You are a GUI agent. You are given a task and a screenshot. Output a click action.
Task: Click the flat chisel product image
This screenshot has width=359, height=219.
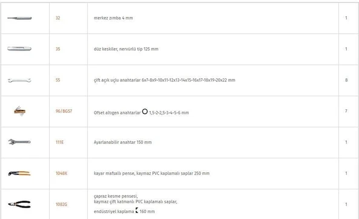coord(19,49)
